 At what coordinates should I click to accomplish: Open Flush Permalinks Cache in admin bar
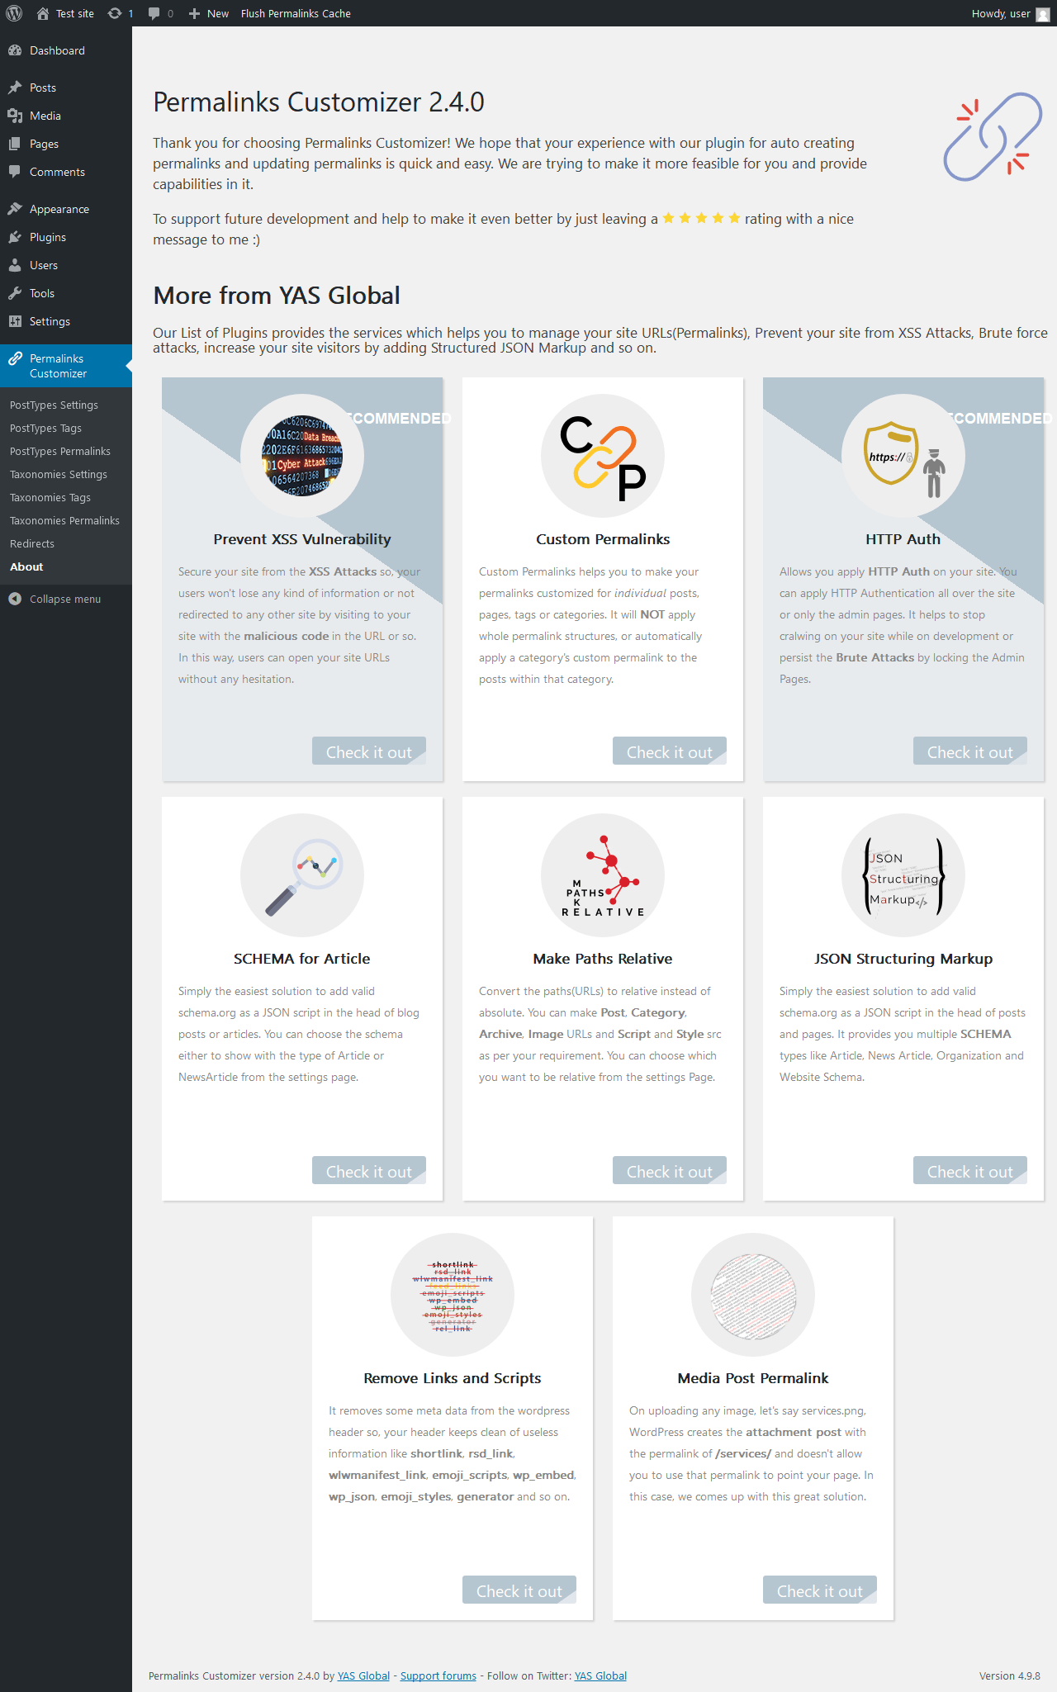(296, 13)
